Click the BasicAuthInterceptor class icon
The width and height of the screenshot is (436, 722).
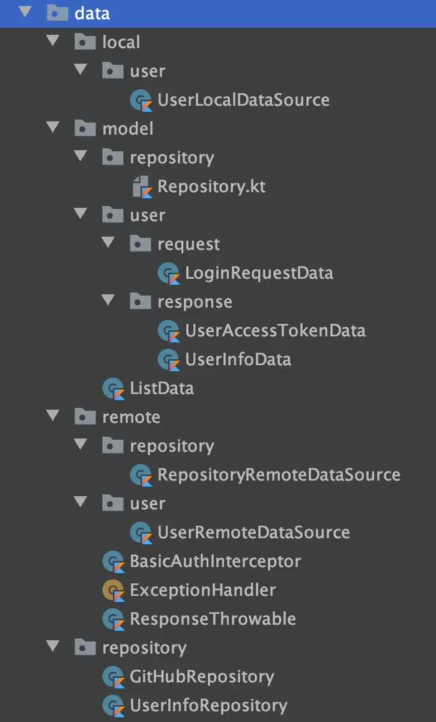114,562
